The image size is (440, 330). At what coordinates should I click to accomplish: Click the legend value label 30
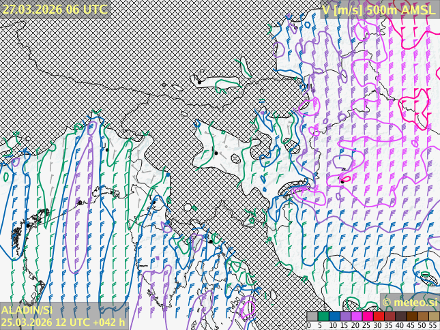point(377,326)
